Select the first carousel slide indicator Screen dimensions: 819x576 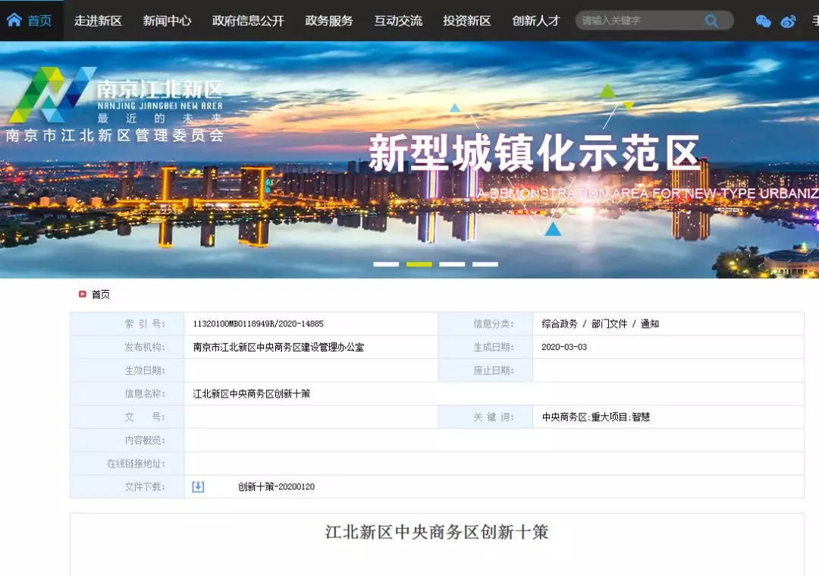pos(386,264)
